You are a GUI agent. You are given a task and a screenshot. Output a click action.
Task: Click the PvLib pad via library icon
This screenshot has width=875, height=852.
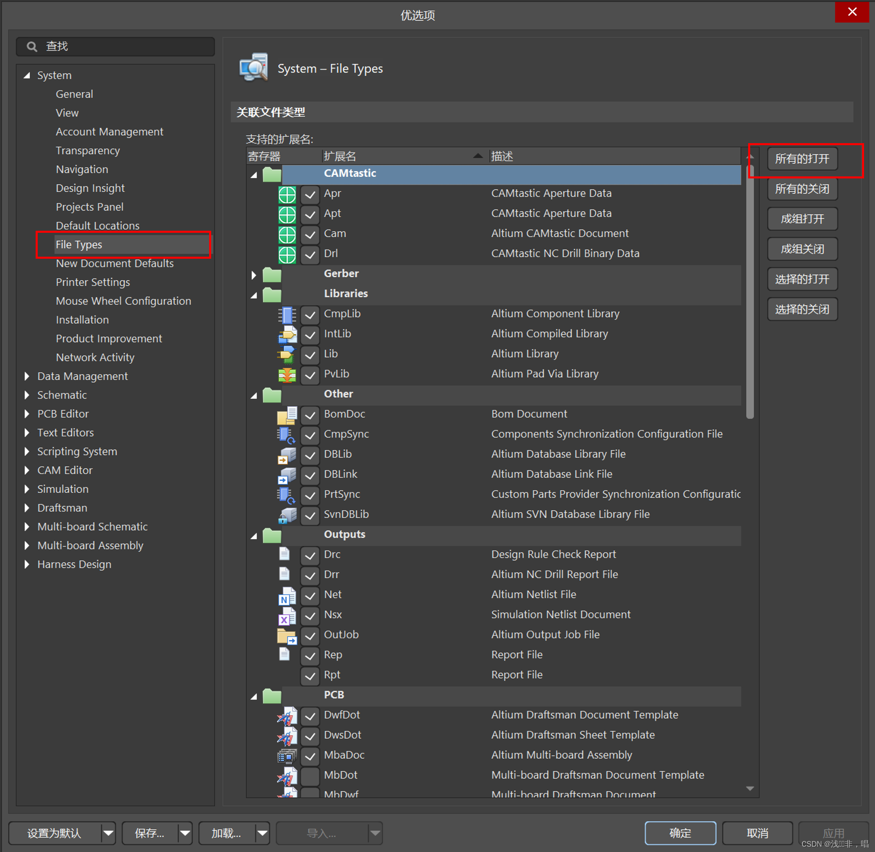[287, 375]
